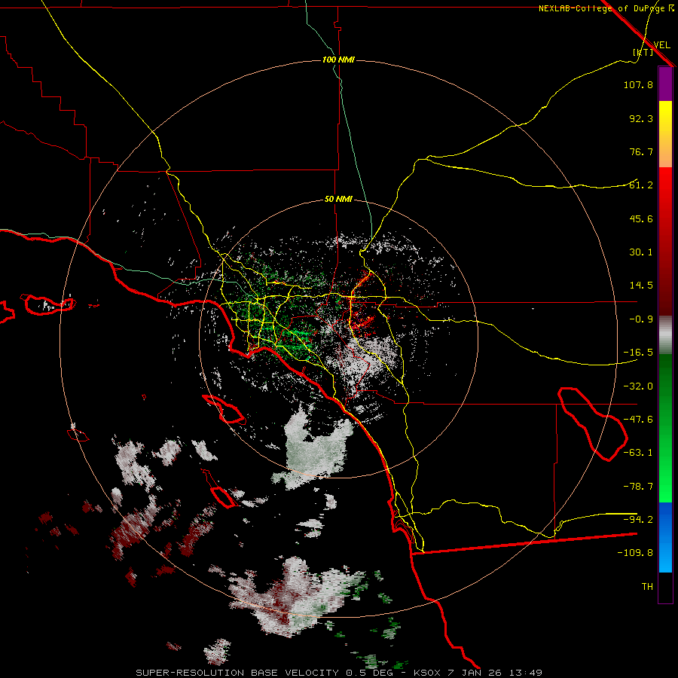This screenshot has height=678, width=678.
Task: Click the -94.2 velocity scale value
Action: coord(638,520)
